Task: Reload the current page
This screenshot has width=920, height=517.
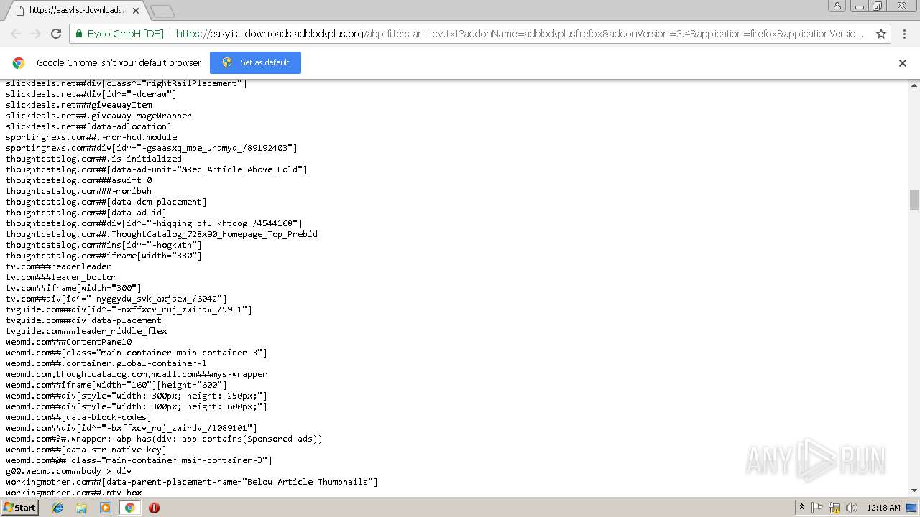Action: (x=56, y=34)
